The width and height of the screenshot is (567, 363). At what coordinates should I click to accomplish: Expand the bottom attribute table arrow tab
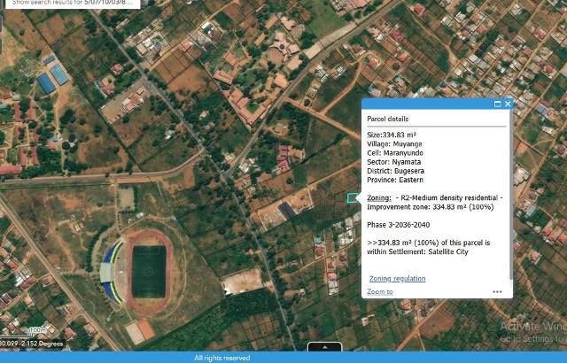click(325, 347)
